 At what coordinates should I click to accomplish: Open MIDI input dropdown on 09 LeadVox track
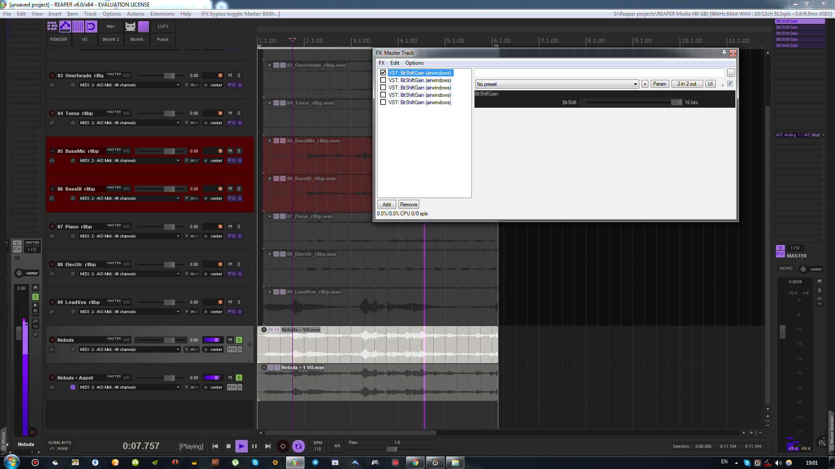pos(130,312)
